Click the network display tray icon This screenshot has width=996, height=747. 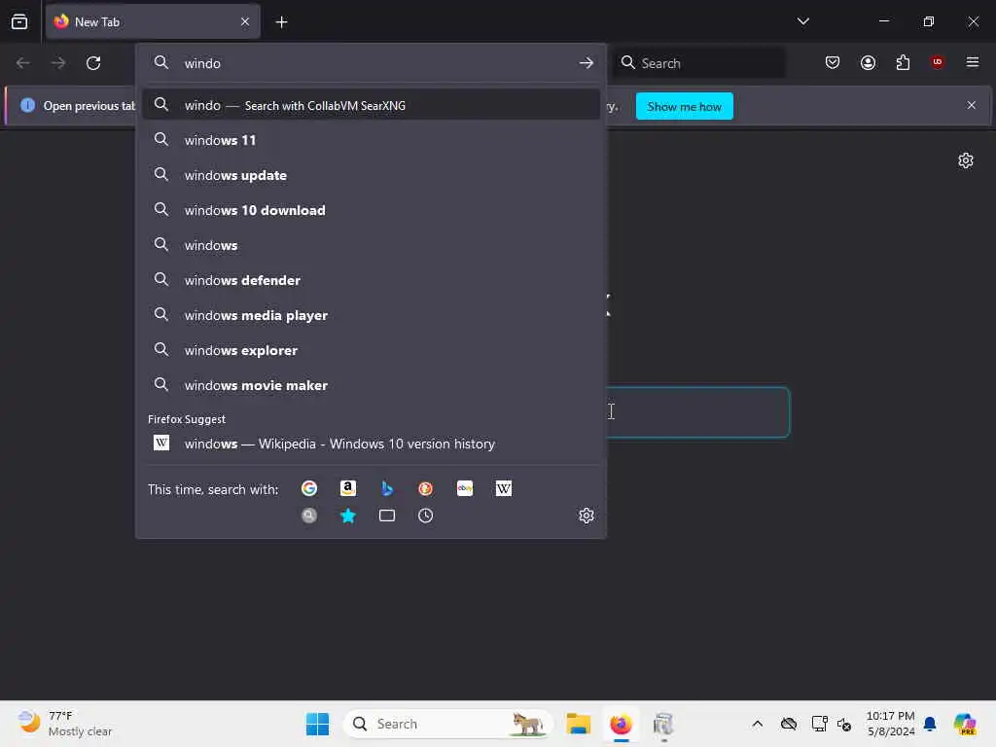pyautogui.click(x=819, y=724)
